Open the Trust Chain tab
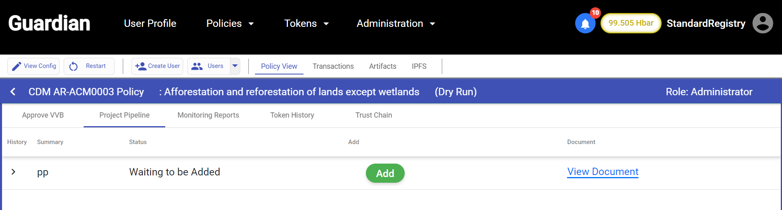This screenshot has width=782, height=210. pyautogui.click(x=373, y=115)
